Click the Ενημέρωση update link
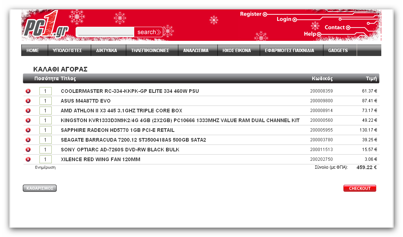403x237 pixels. 45,167
